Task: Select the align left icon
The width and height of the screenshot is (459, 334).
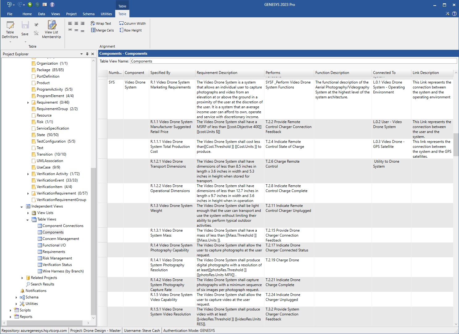Action: 69,23
